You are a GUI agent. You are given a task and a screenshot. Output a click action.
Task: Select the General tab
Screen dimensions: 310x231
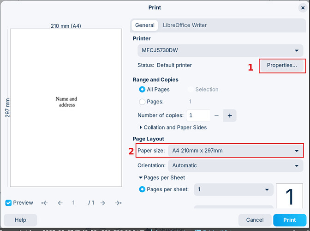point(145,25)
